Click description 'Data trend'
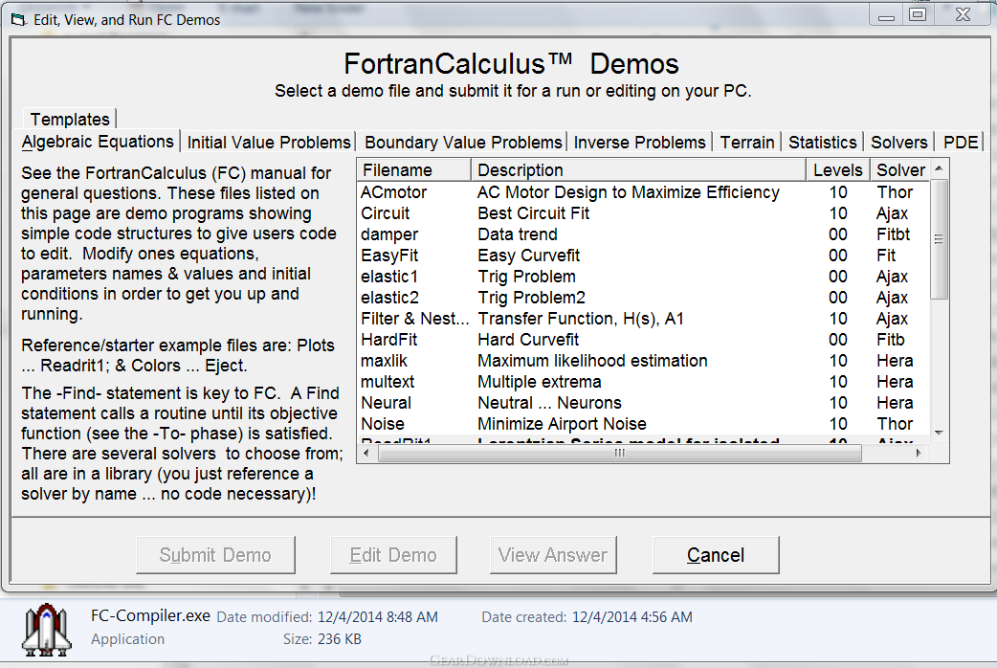 click(x=518, y=234)
